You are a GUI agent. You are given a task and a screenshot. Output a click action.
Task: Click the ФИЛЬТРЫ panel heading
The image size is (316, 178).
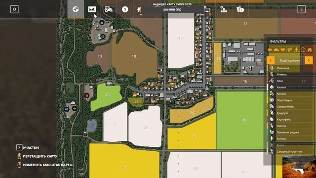click(x=278, y=42)
